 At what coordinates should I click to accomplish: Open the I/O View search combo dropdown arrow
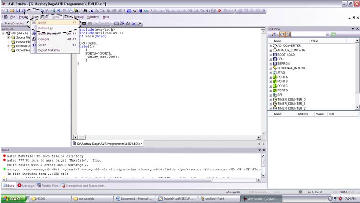point(328,34)
